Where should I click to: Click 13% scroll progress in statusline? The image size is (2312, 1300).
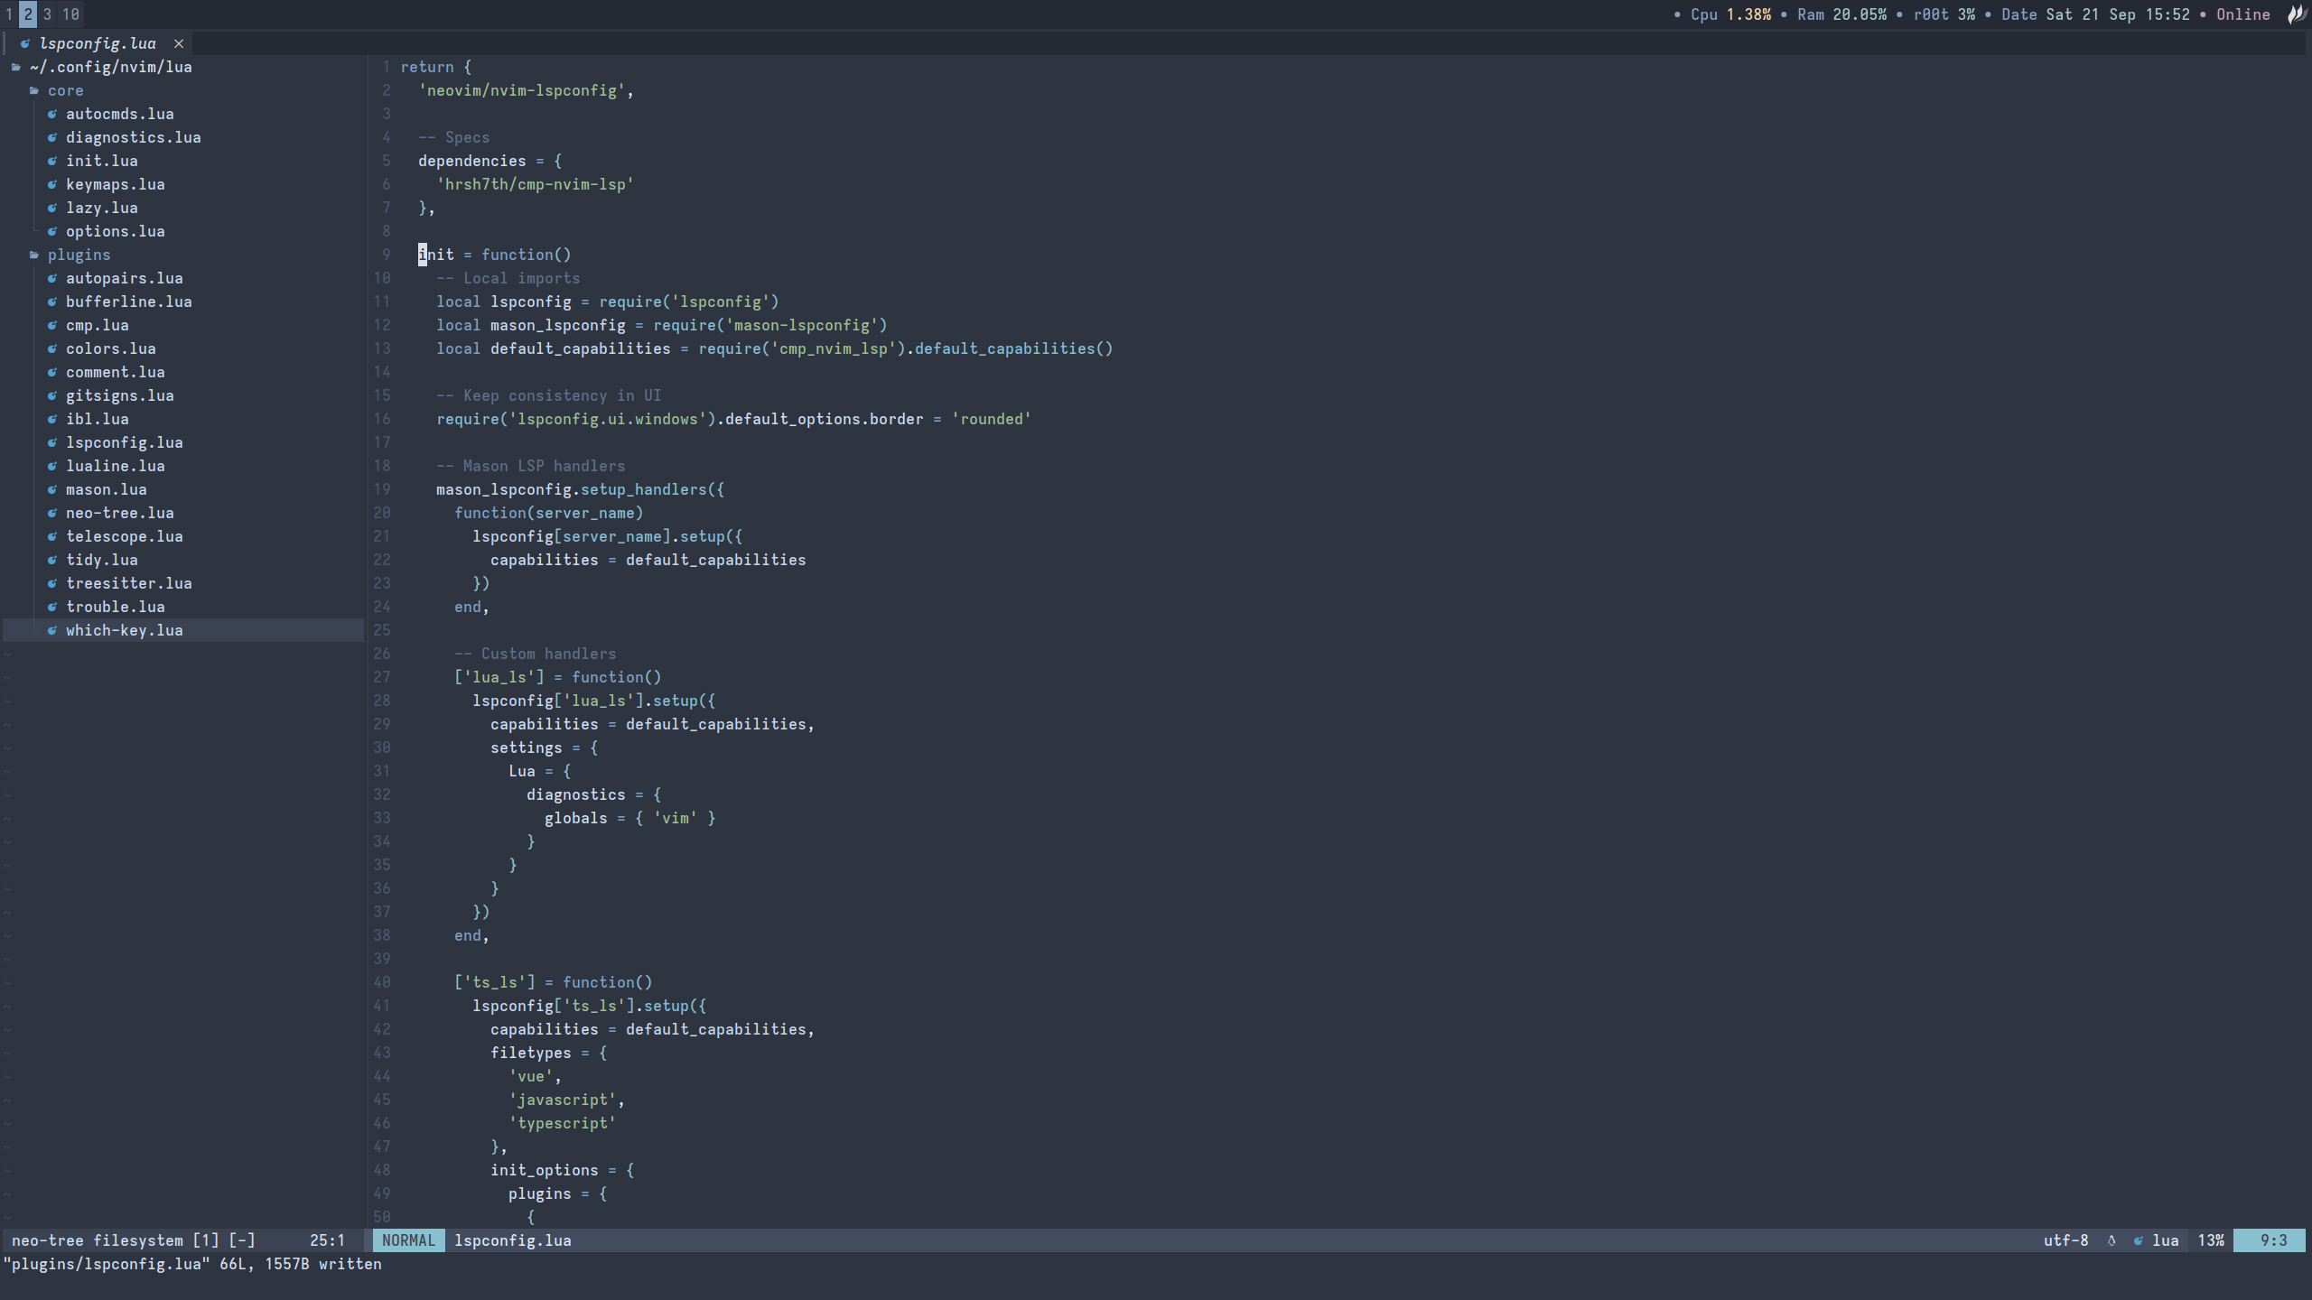[2210, 1240]
